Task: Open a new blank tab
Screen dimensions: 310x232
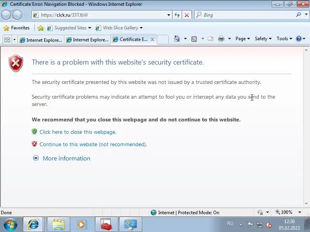Action: tap(163, 40)
